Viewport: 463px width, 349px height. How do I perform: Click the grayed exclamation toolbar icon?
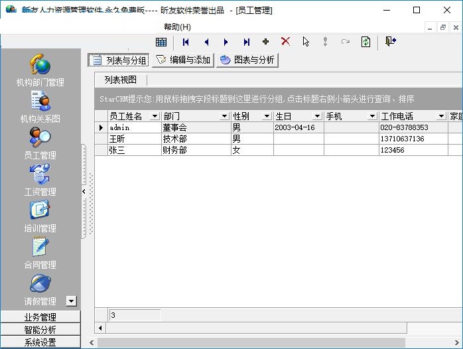325,42
